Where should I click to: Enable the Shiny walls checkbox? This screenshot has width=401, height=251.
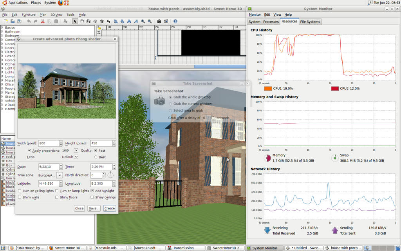20,197
